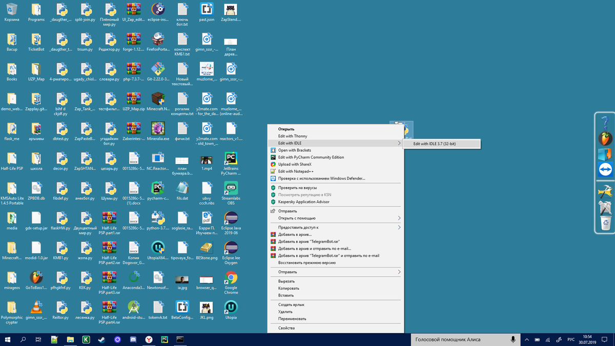Choose Добавить в архив "TelegramBot.rar"
The image size is (615, 346).
(x=336, y=241)
